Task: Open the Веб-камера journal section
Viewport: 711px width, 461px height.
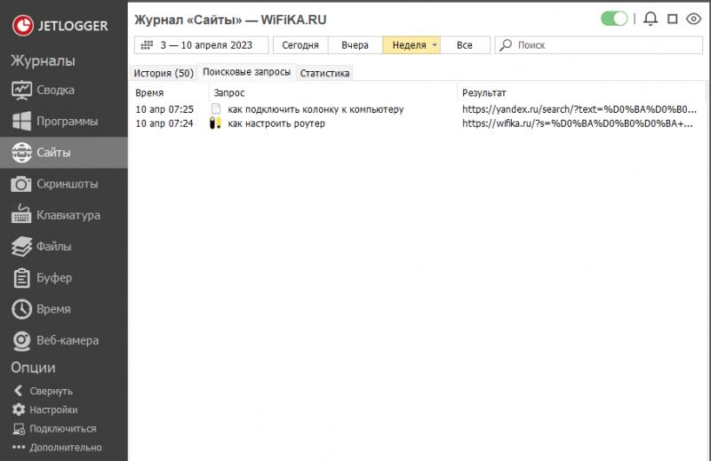Action: tap(67, 340)
